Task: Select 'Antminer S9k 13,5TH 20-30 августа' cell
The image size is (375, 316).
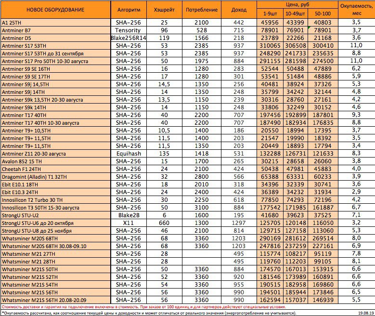Action: click(55, 100)
